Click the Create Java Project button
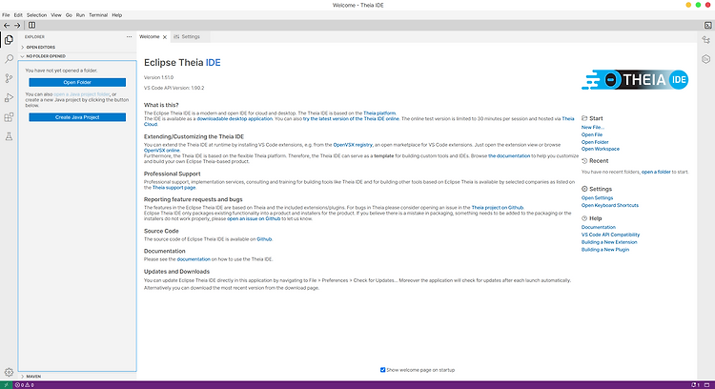The width and height of the screenshot is (715, 389). tap(77, 117)
